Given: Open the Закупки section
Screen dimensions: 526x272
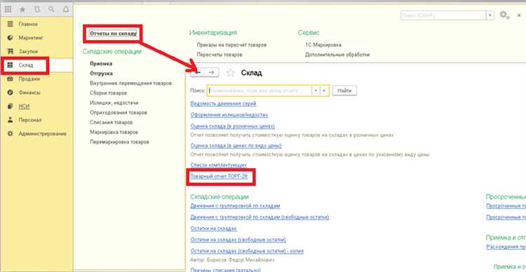Looking at the screenshot, I should pos(28,51).
